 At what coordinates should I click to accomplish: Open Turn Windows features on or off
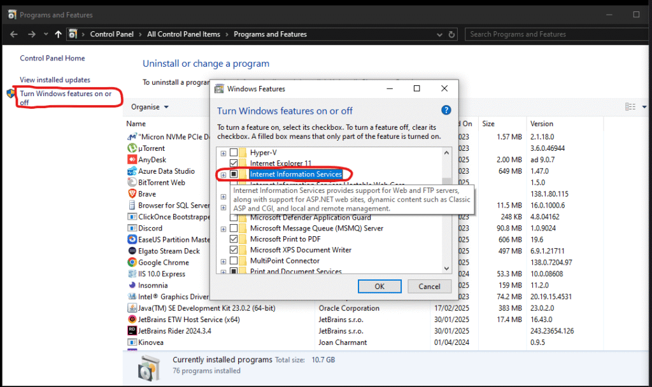pos(66,98)
